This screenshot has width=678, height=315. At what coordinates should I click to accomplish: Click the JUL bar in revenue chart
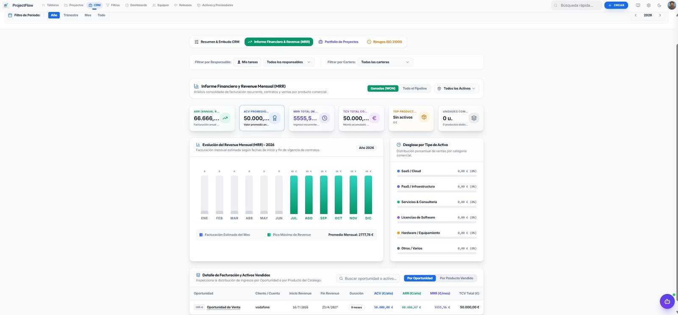[x=294, y=195]
